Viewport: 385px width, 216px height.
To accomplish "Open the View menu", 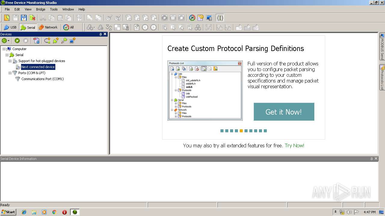I will click(x=28, y=9).
